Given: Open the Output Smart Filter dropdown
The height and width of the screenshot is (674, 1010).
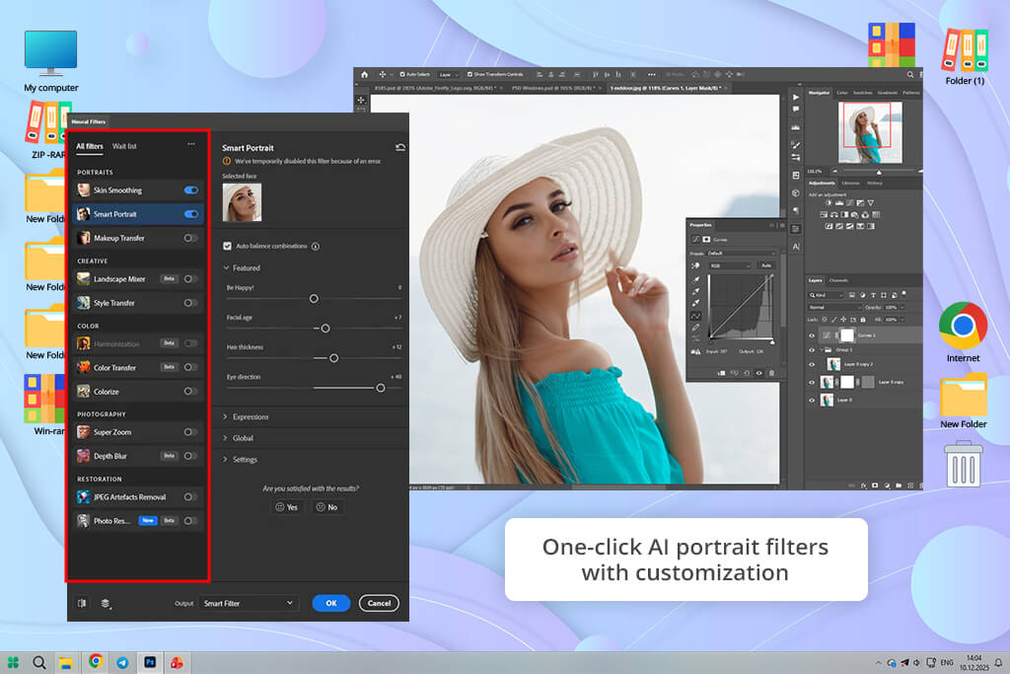Looking at the screenshot, I should pos(248,603).
